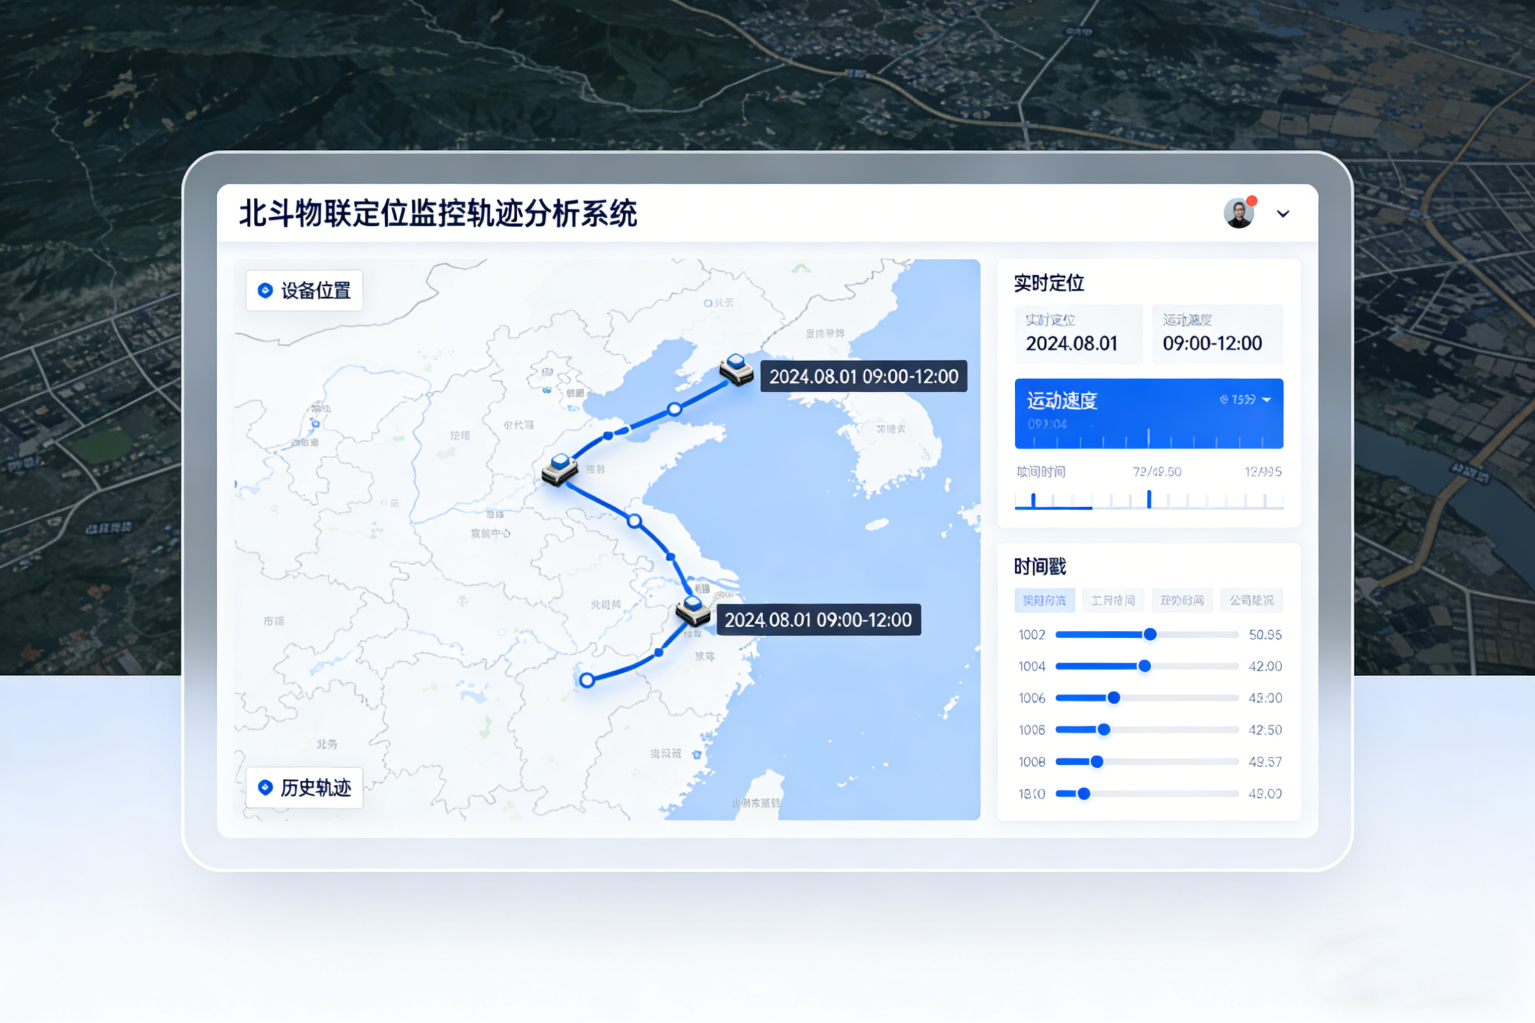This screenshot has height=1023, width=1535.
Task: Expand the account dropdown chevron
Action: 1282,214
